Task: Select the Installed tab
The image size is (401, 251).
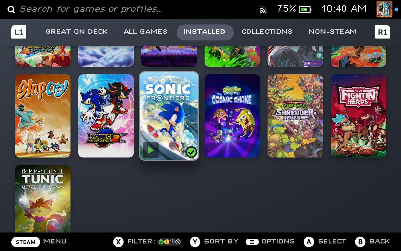Action: click(205, 32)
